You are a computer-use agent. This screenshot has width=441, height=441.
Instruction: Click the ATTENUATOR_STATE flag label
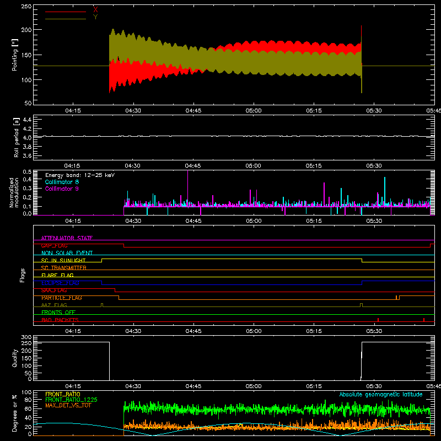pyautogui.click(x=67, y=238)
